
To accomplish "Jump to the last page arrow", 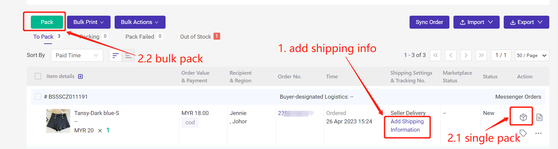I will 481,55.
